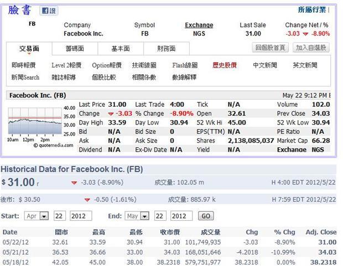Select the 05/21/12 date cell
Screen dimensions: 343x269
click(x=15, y=252)
